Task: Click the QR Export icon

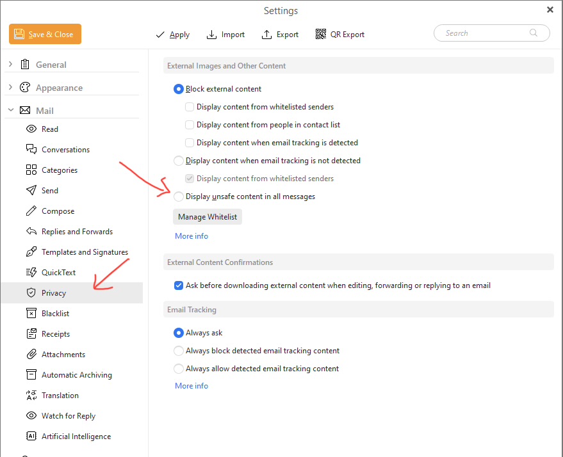Action: pos(321,35)
